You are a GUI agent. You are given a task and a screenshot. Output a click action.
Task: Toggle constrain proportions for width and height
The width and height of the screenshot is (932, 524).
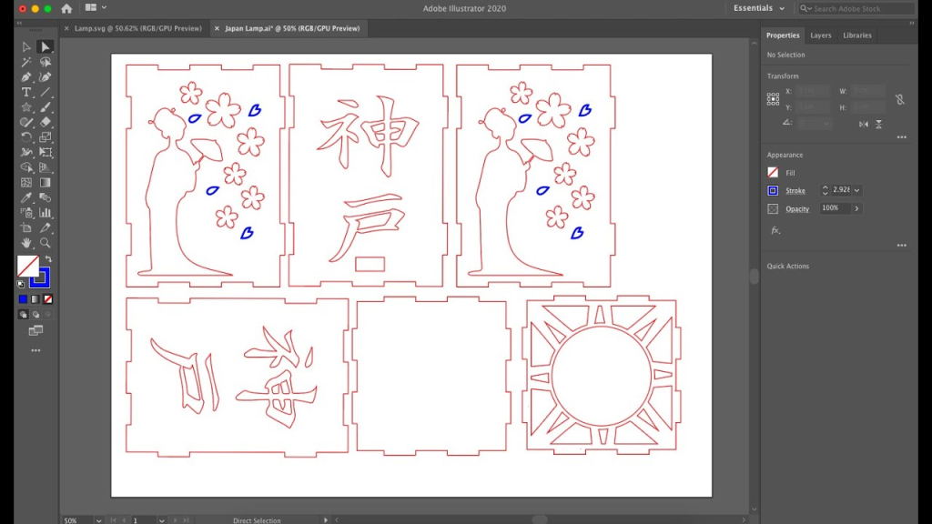pos(900,100)
